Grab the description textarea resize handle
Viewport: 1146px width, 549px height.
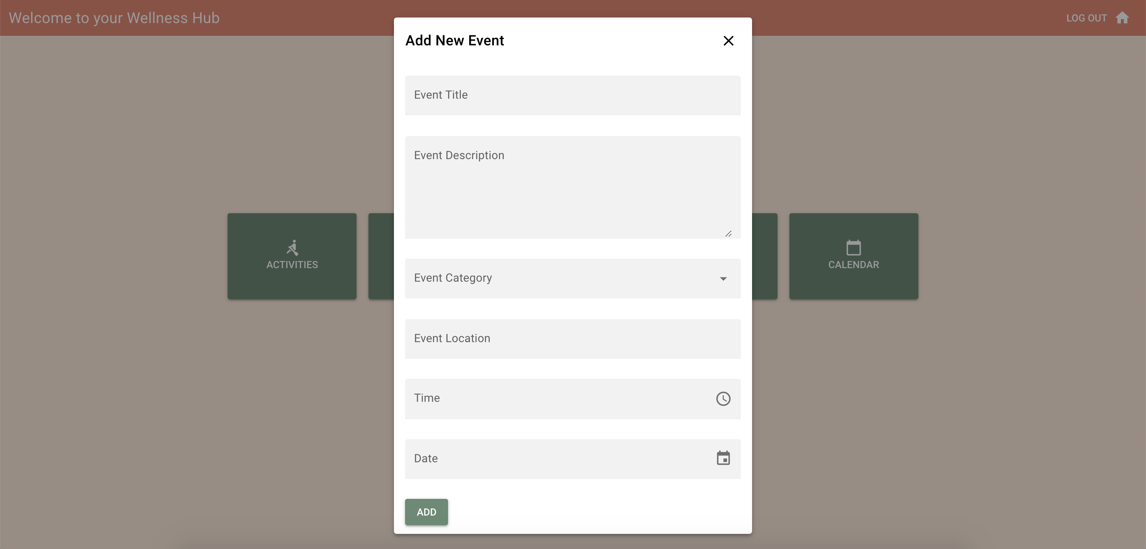pyautogui.click(x=728, y=234)
